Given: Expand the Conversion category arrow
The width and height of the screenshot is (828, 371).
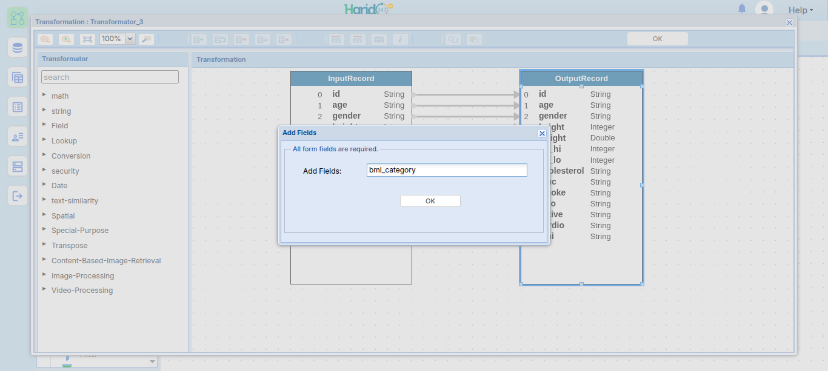Looking at the screenshot, I should [x=44, y=154].
